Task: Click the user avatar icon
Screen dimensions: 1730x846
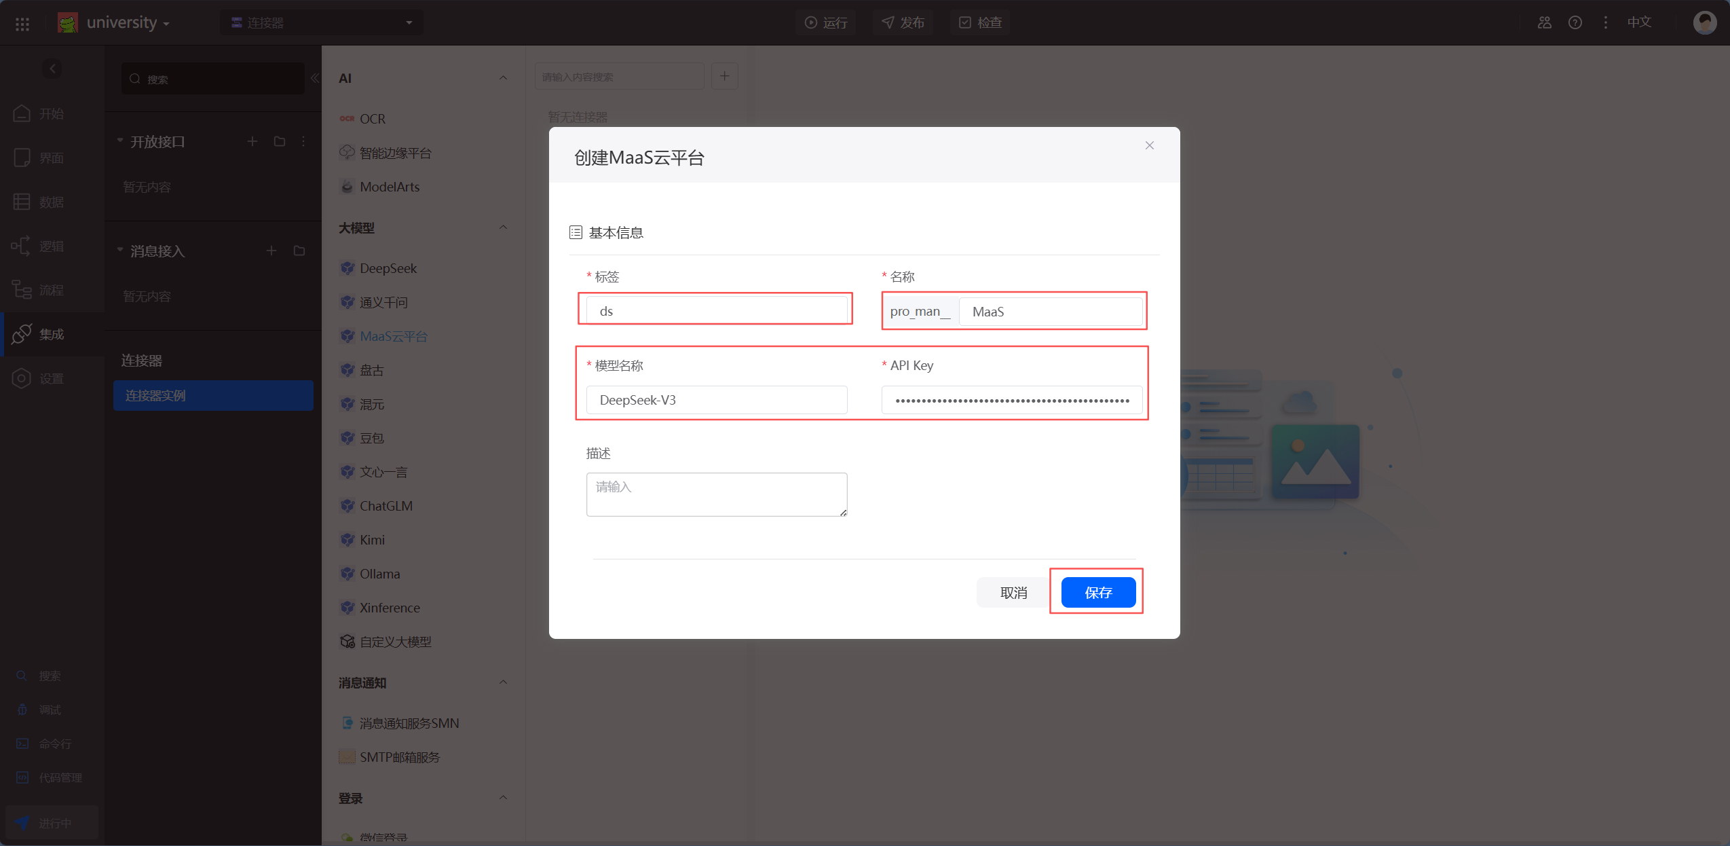Action: pos(1705,22)
